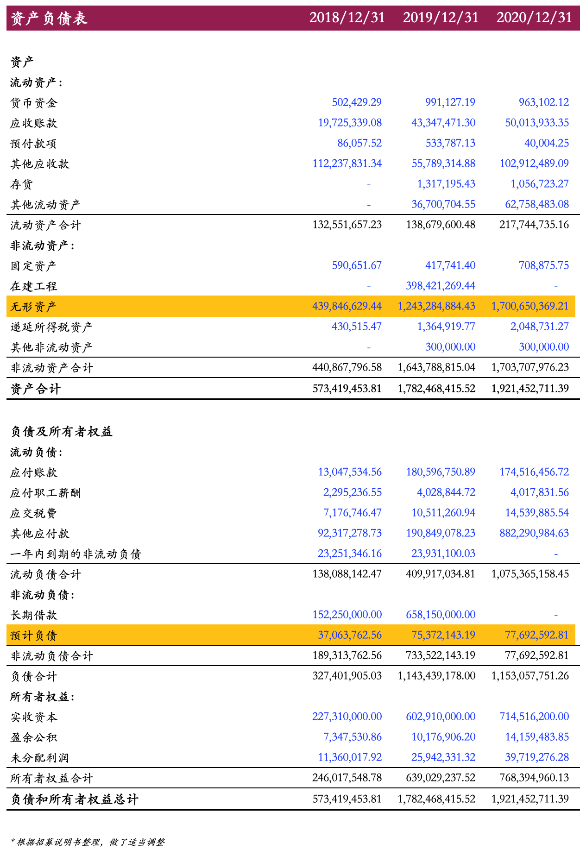Click the 资产负债表 title in the header

click(x=49, y=18)
